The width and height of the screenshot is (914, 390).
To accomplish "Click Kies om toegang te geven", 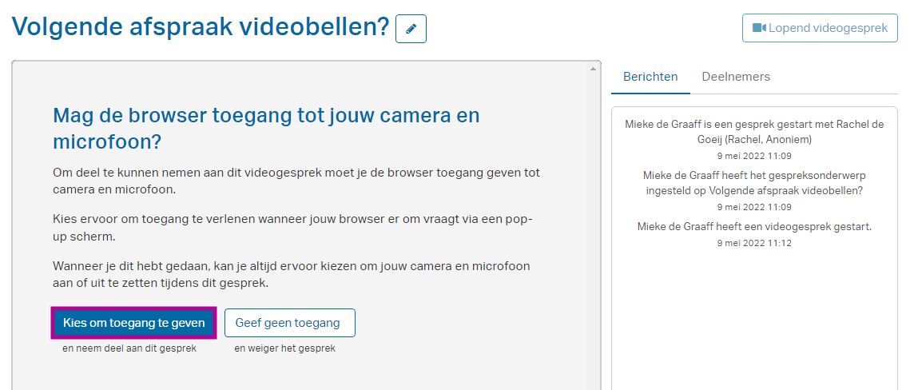I will [x=134, y=323].
